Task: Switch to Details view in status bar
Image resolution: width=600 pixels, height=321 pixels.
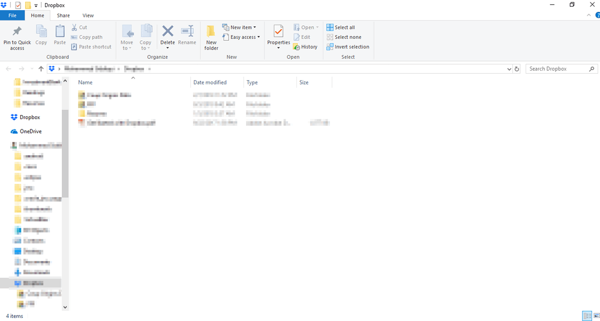Action: pyautogui.click(x=587, y=316)
